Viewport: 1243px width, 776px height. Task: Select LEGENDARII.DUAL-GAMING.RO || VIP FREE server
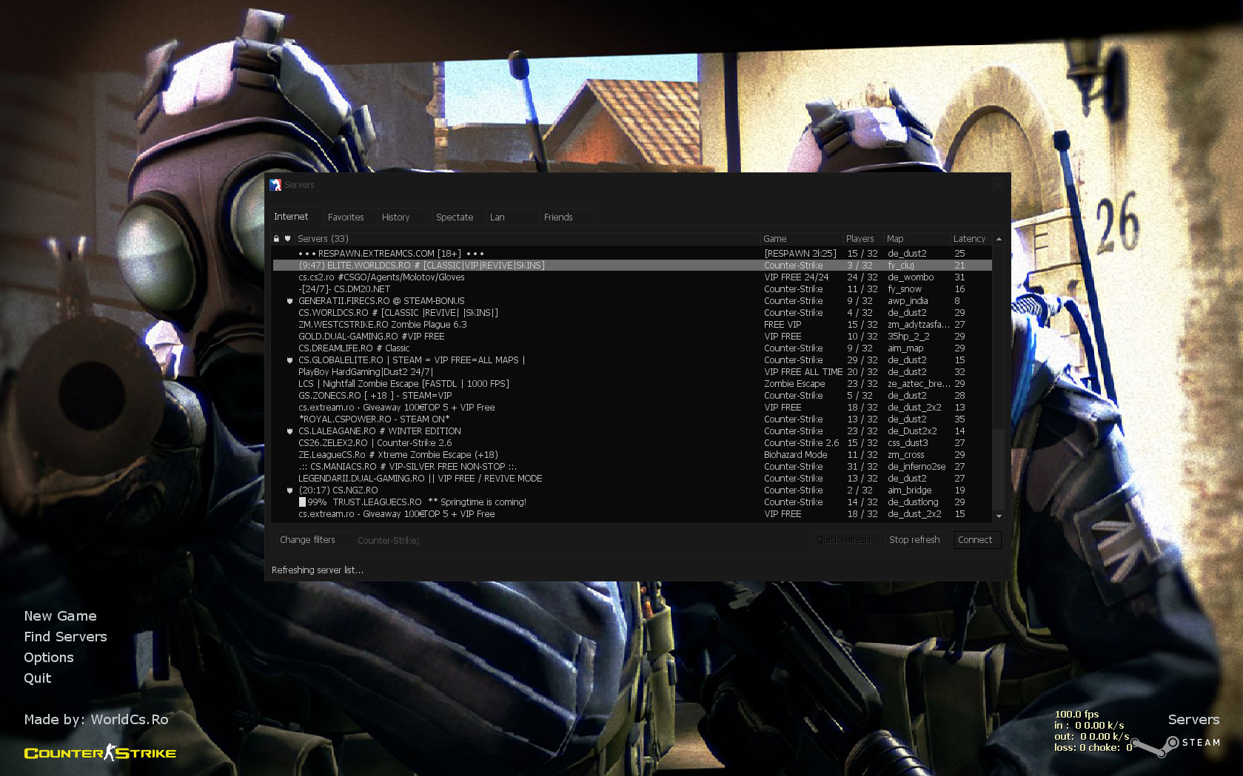[x=632, y=479]
